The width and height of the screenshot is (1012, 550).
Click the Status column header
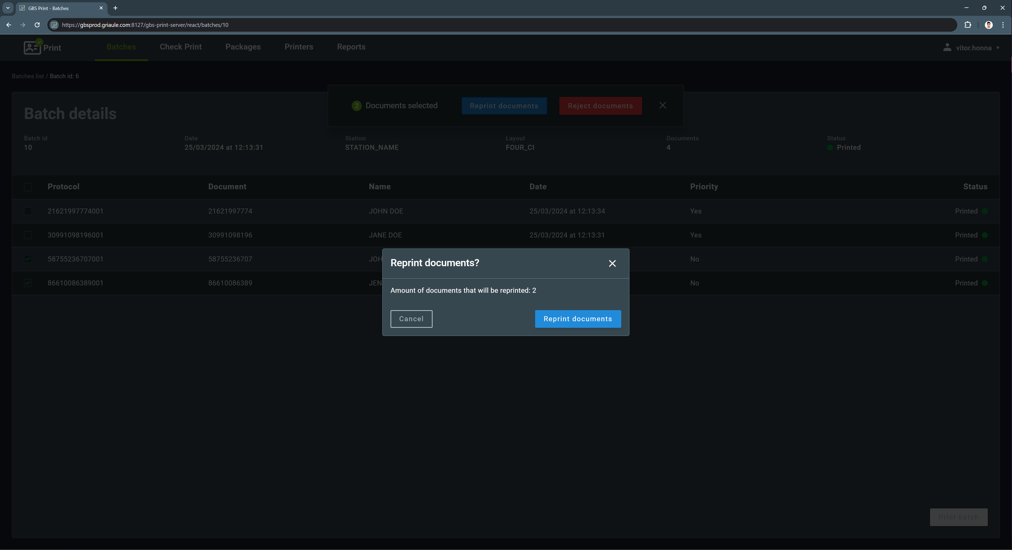pos(975,186)
